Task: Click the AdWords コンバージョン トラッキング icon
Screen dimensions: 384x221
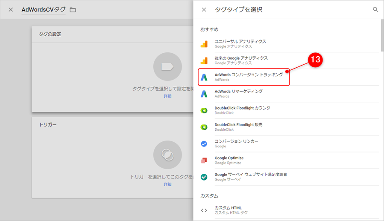Action: click(x=204, y=77)
